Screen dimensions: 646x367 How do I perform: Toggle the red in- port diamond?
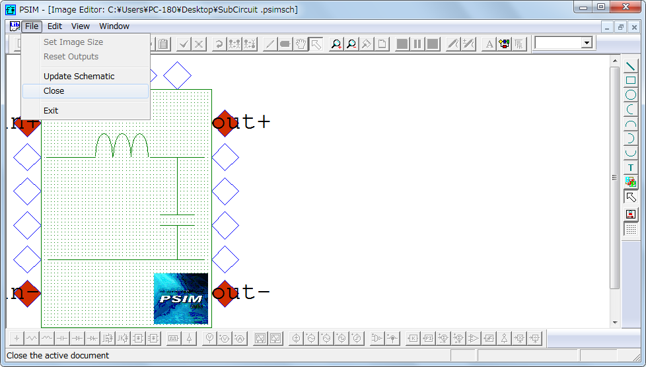[27, 294]
